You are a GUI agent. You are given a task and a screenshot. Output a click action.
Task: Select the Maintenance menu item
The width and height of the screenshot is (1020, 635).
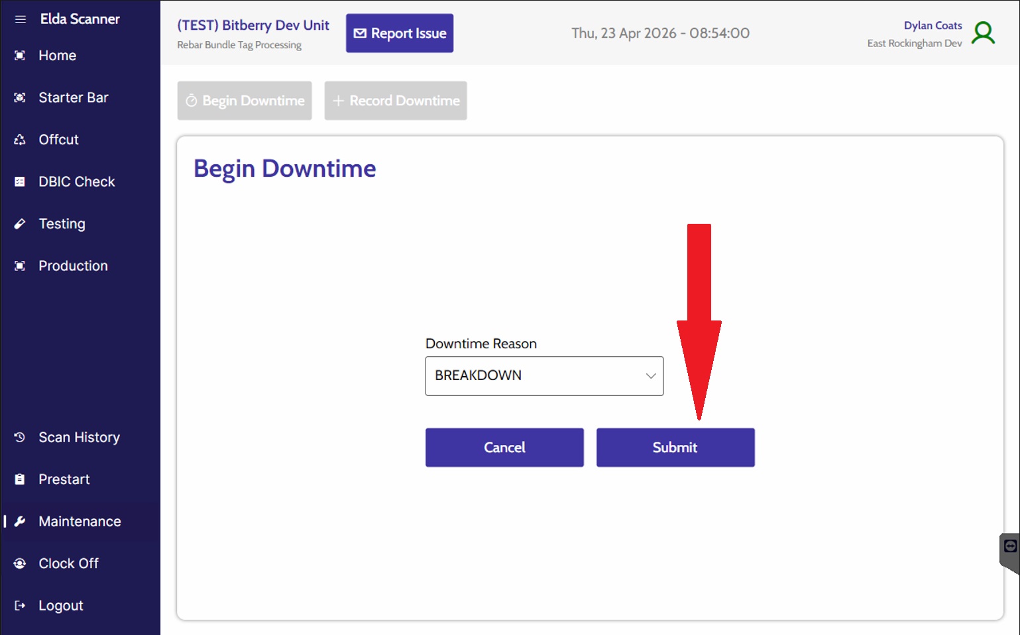80,521
